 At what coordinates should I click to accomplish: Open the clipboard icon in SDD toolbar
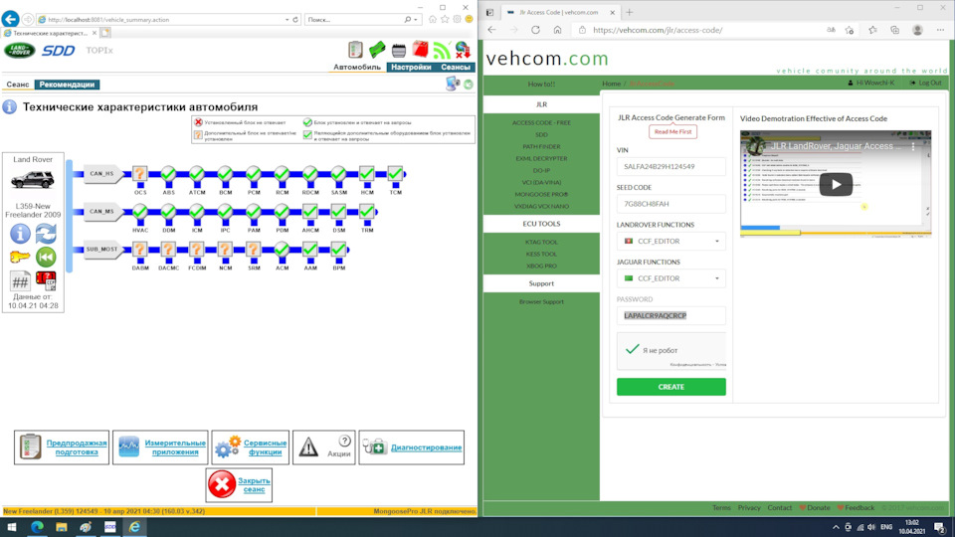tap(355, 50)
